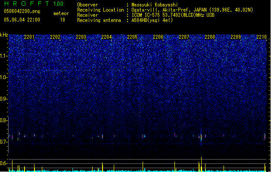Click the meteor label

[61, 13]
